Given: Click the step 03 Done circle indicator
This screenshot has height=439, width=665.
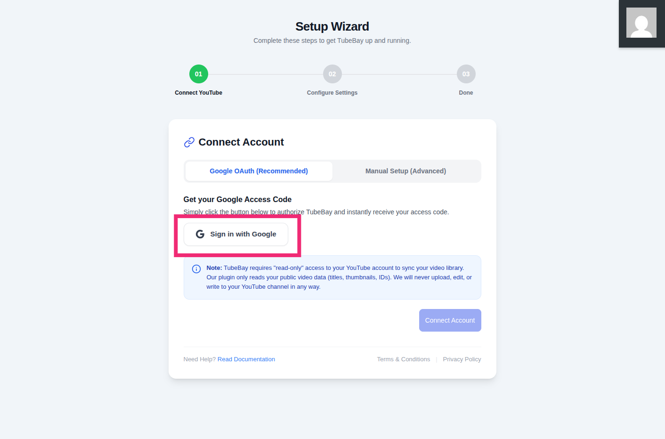Looking at the screenshot, I should point(466,74).
